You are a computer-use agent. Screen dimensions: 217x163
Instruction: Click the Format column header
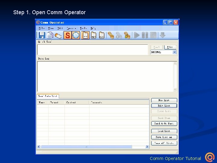[56, 102]
